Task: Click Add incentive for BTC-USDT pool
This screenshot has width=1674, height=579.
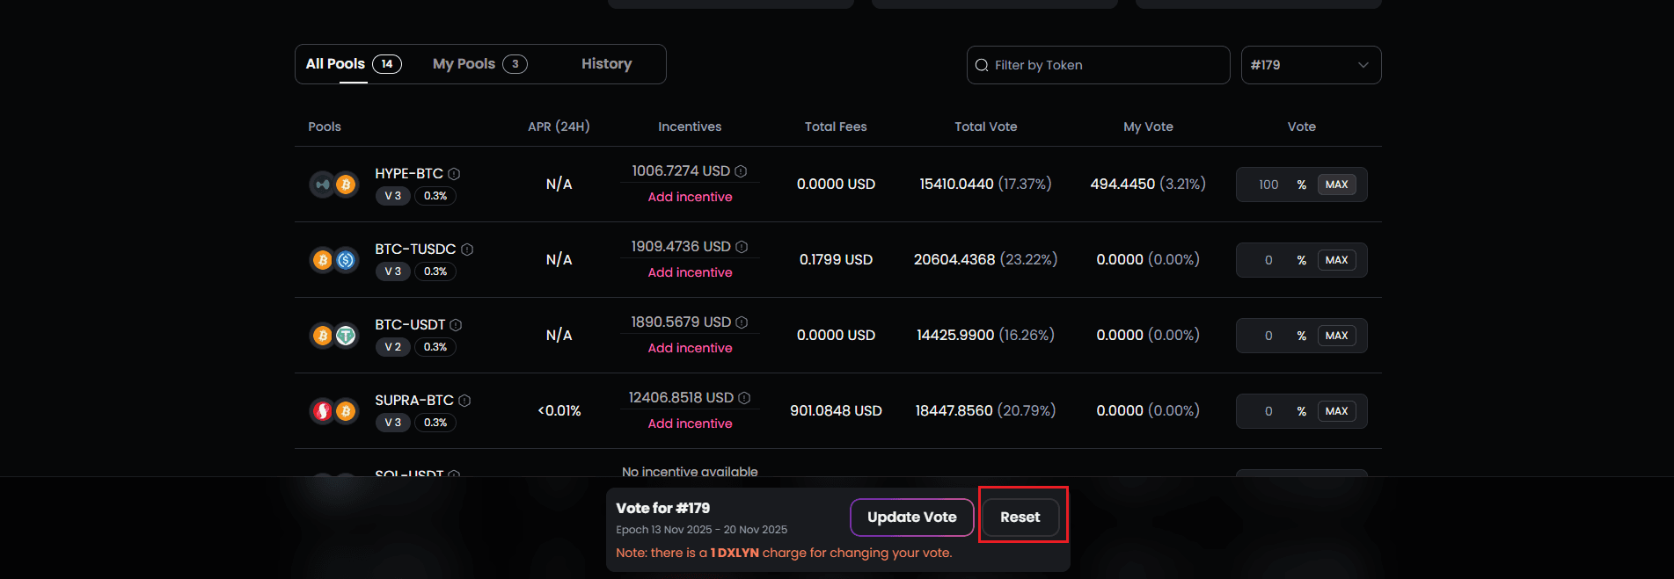Action: point(690,348)
